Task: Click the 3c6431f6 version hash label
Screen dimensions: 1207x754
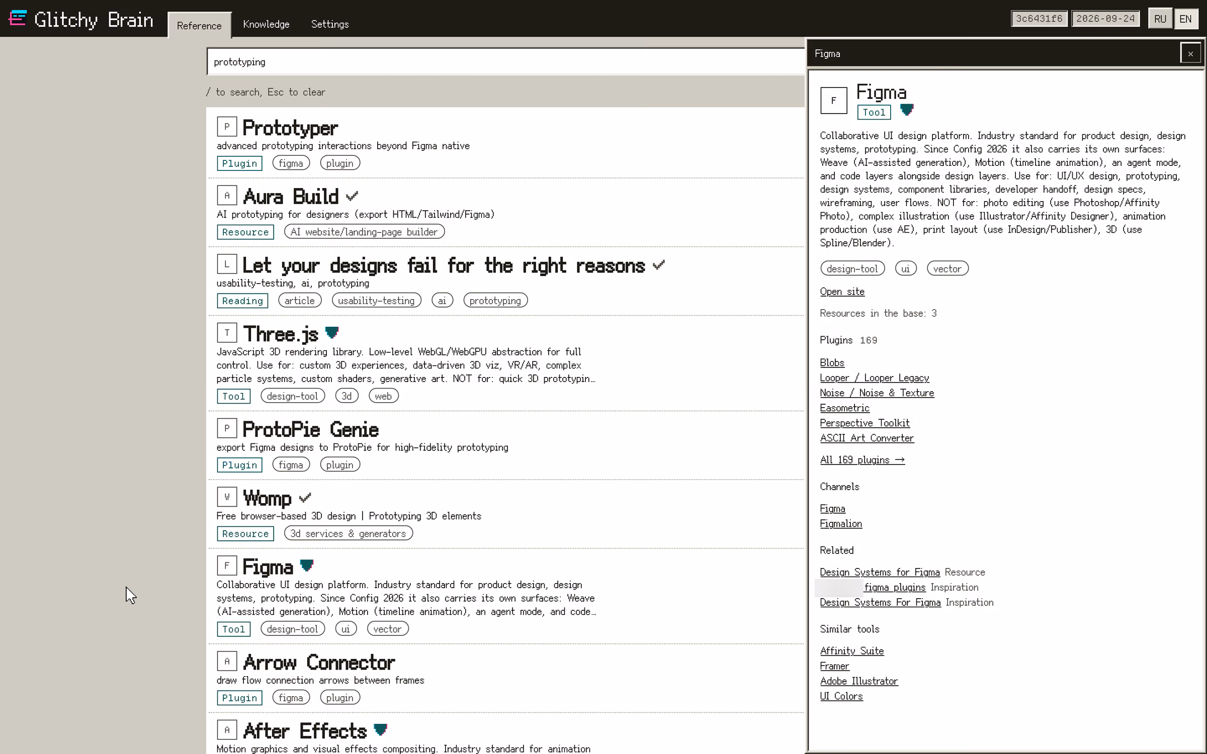Action: pyautogui.click(x=1039, y=19)
